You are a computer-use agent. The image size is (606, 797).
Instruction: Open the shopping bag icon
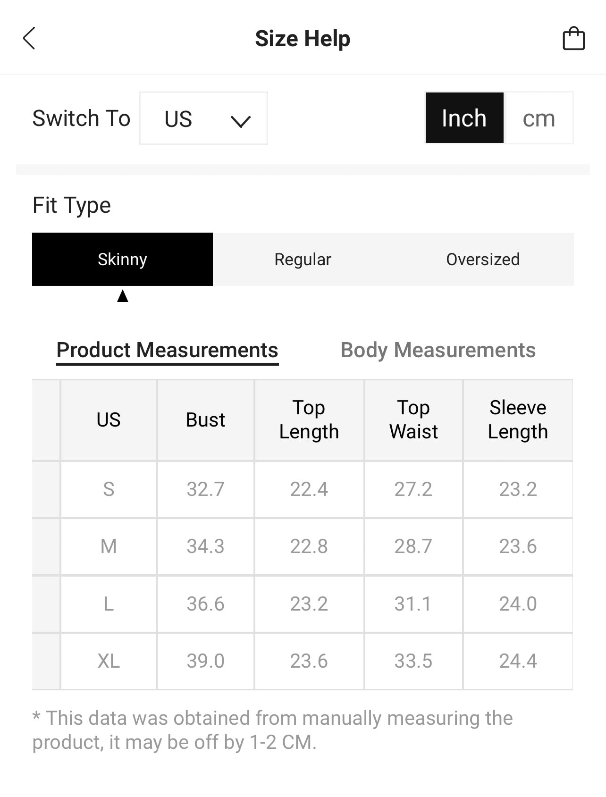[573, 39]
